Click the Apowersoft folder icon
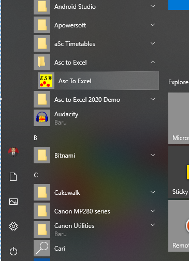Screen dimensions: 189x261 [42, 25]
